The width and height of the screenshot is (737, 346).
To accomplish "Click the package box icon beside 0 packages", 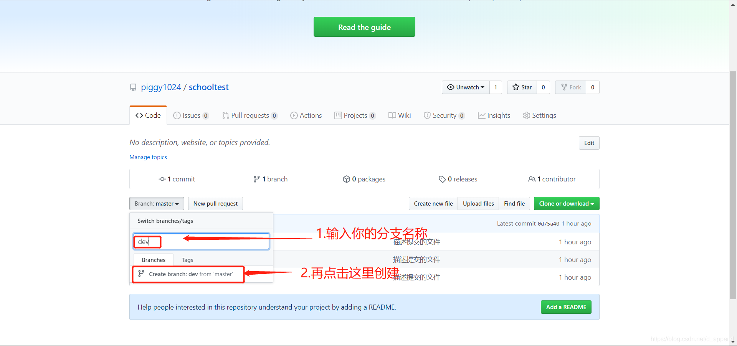I will pos(347,179).
